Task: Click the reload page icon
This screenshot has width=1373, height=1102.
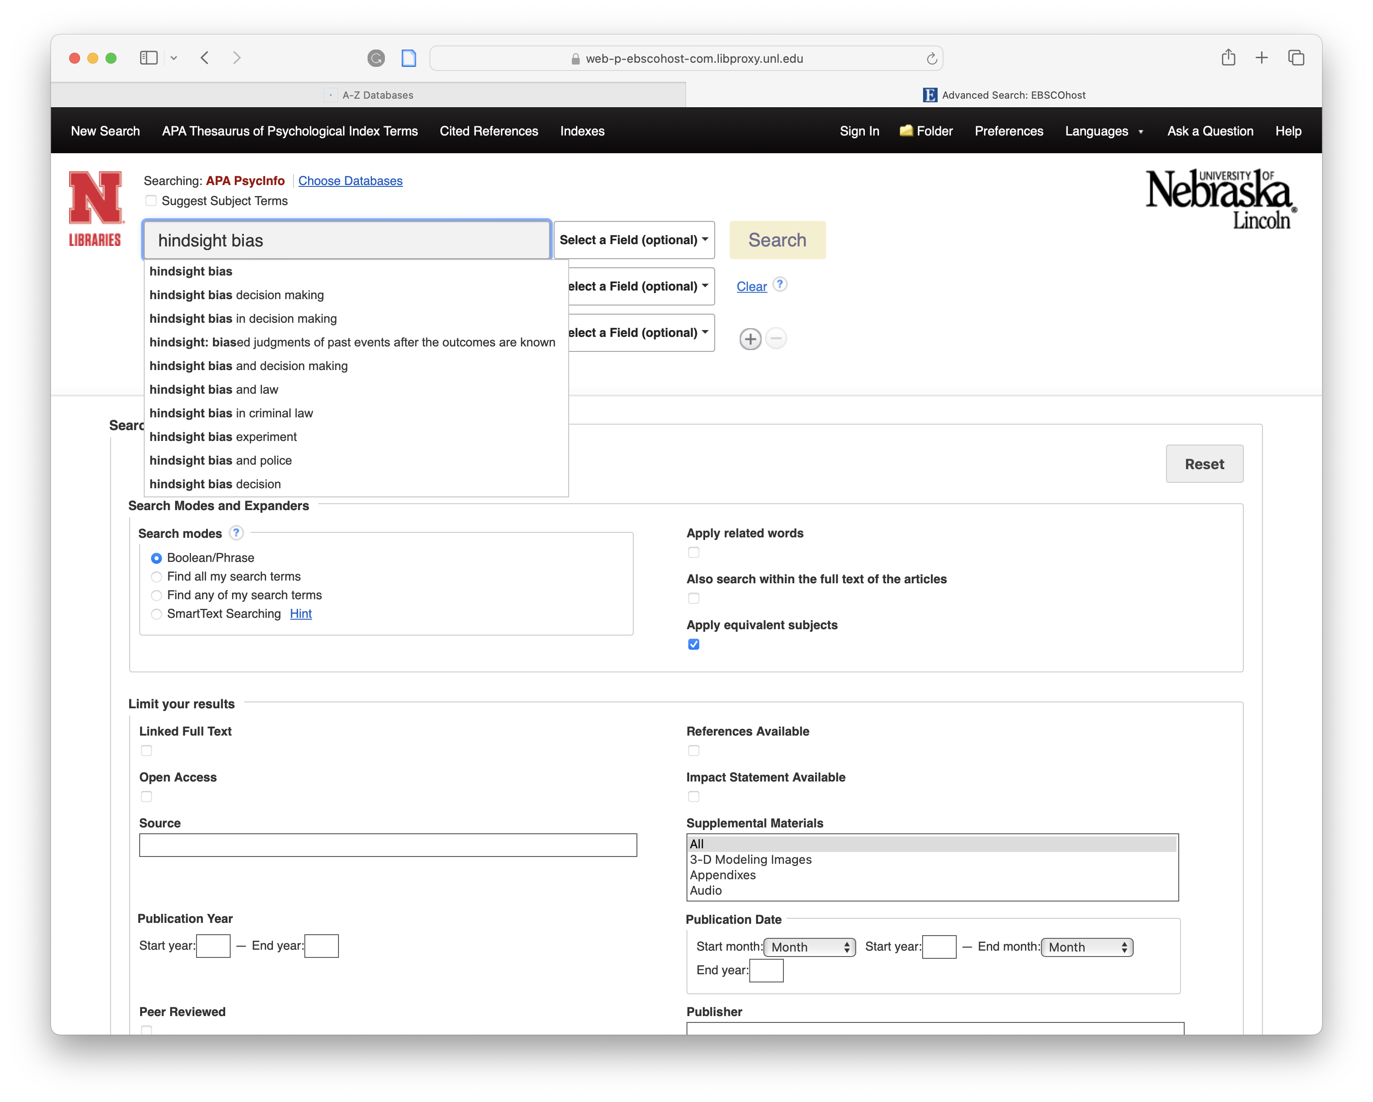Action: [931, 59]
